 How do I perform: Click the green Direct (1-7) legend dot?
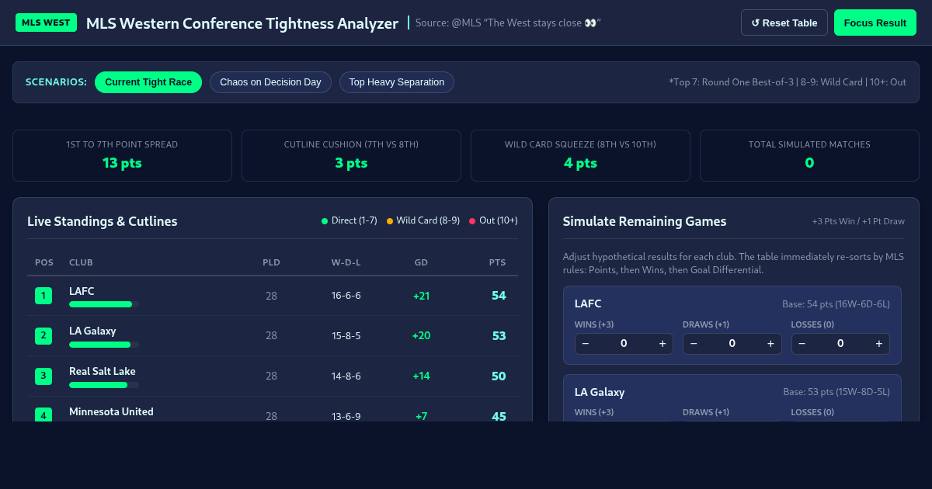pyautogui.click(x=325, y=221)
